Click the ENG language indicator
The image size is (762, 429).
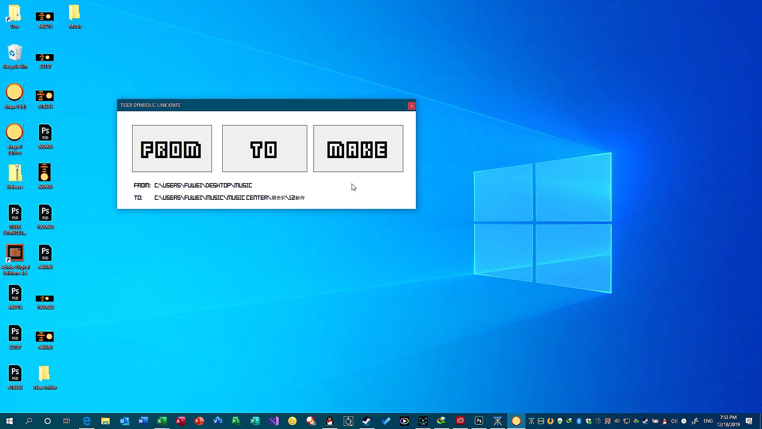pos(708,421)
